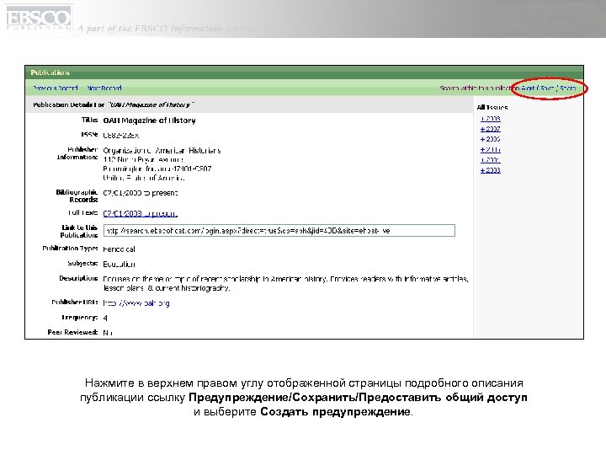Select the Link to this Publication field
606x455 pixels.
[x=279, y=231]
